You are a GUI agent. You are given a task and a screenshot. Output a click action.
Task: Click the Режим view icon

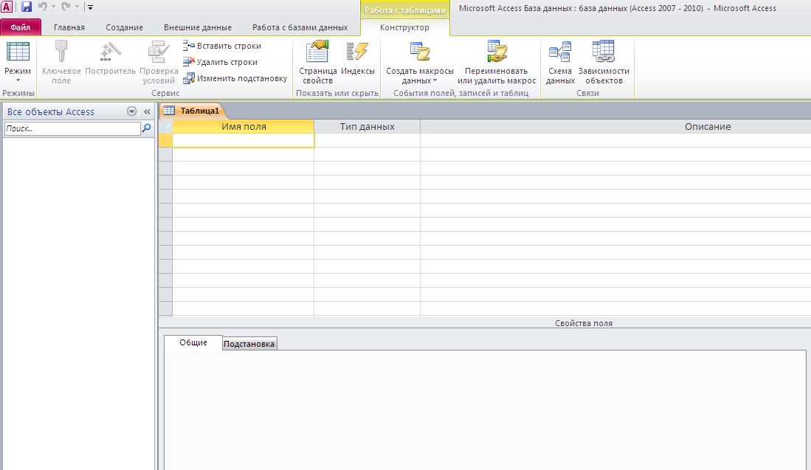click(18, 52)
